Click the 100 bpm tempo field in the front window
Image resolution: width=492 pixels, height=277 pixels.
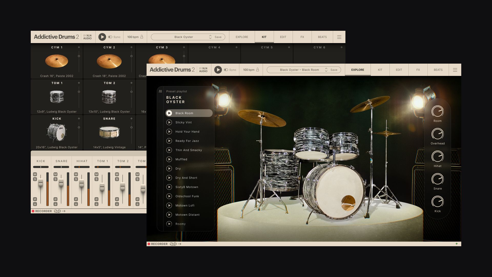click(249, 70)
